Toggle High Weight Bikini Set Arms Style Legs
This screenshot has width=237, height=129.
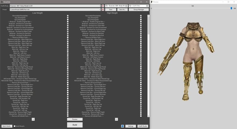click(141, 75)
